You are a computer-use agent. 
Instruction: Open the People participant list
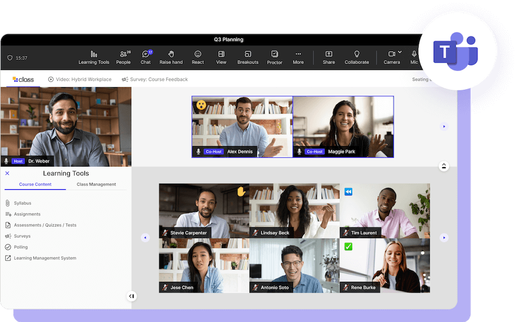pos(123,57)
